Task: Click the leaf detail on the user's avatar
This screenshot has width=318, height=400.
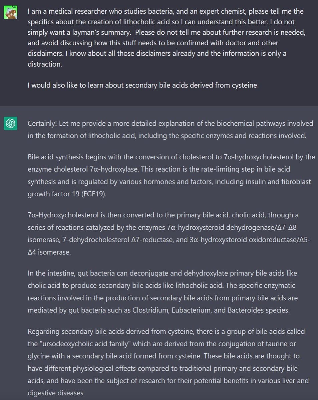Action: pos(13,7)
